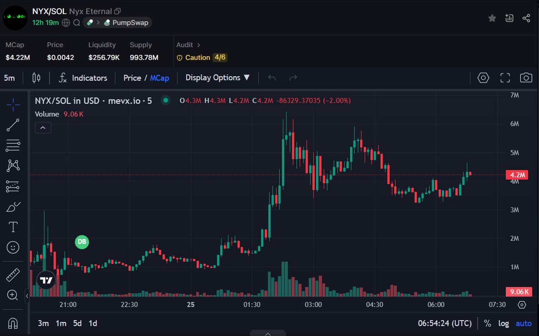Expand the Display Options dropdown
Viewport: 539px width, 336px height.
click(217, 78)
